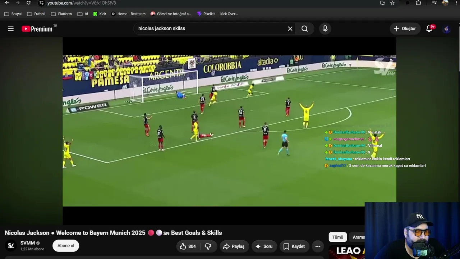
Task: Open the browser profile avatar
Action: (445, 3)
